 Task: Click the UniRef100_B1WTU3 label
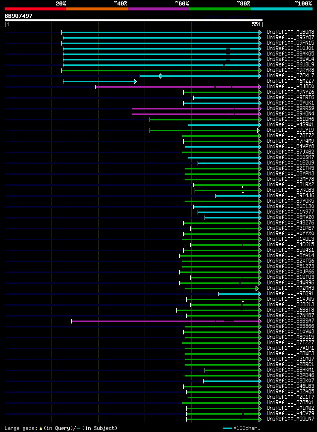tap(290, 277)
